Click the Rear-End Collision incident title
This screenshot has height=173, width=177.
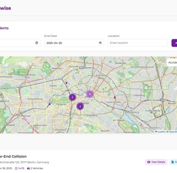[x=13, y=156]
